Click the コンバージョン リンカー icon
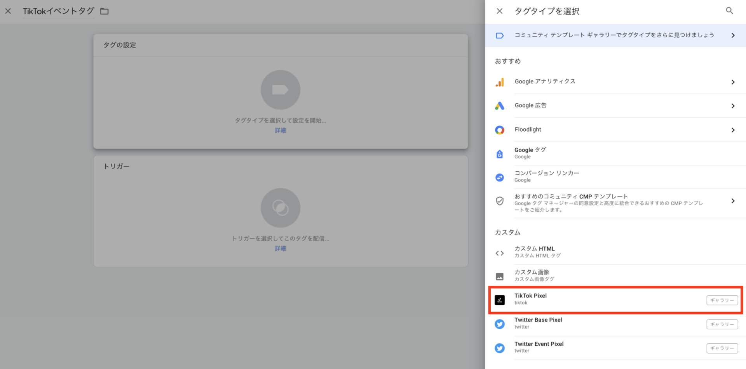The image size is (746, 369). coord(500,178)
